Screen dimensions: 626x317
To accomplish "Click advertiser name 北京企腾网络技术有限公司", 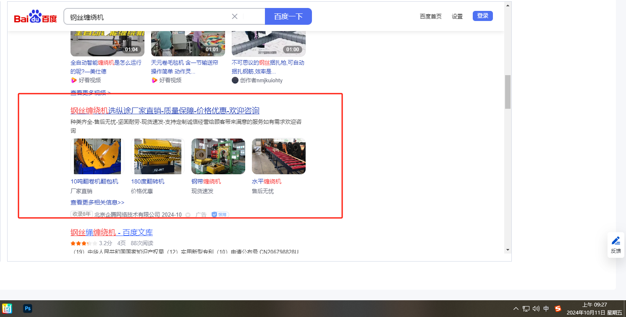I will tap(127, 215).
